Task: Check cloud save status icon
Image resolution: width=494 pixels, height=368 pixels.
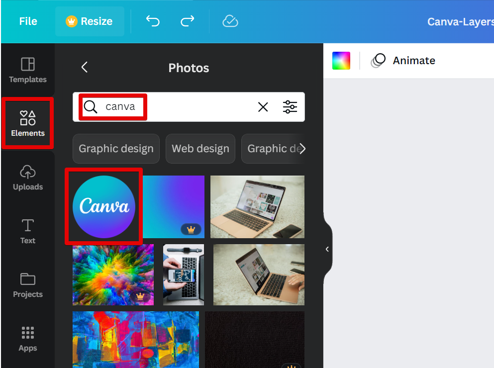Action: coord(230,21)
